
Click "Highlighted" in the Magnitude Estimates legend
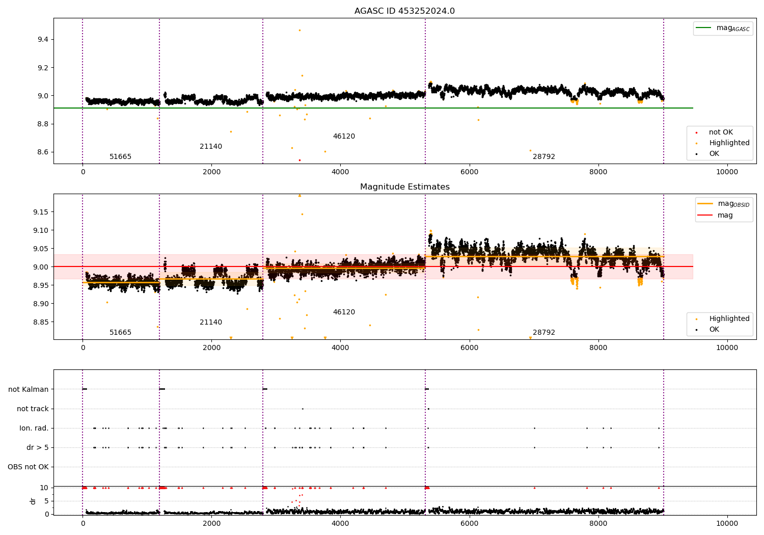pos(729,319)
